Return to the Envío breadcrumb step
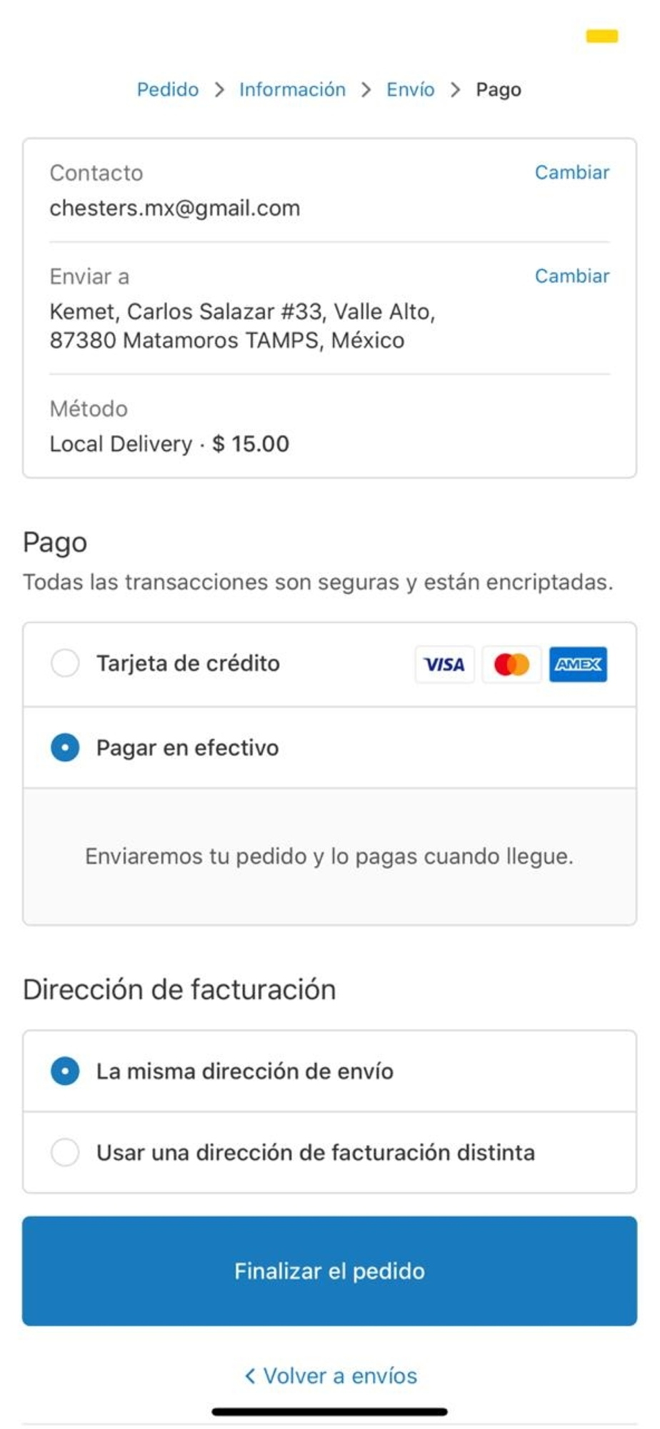The image size is (660, 1429). pyautogui.click(x=411, y=89)
